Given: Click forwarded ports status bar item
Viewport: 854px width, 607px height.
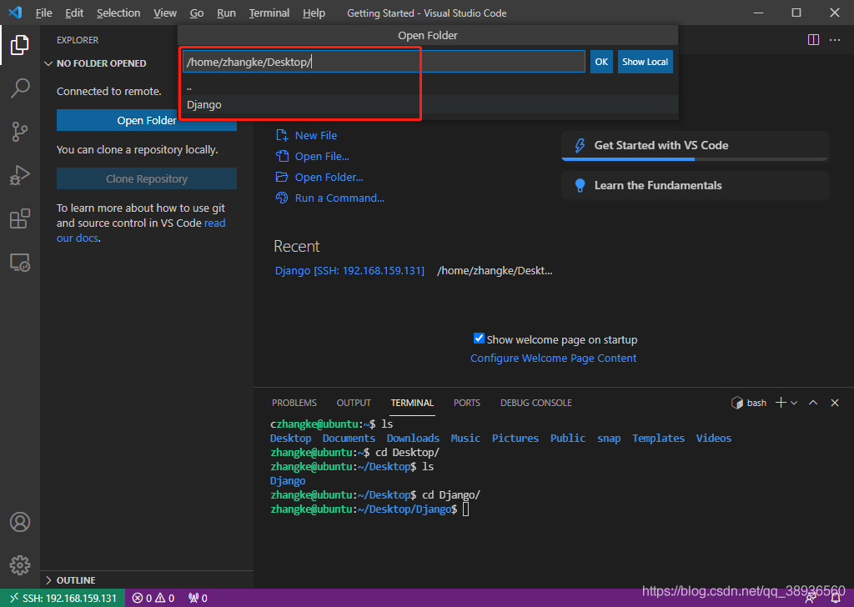Looking at the screenshot, I should tap(198, 598).
